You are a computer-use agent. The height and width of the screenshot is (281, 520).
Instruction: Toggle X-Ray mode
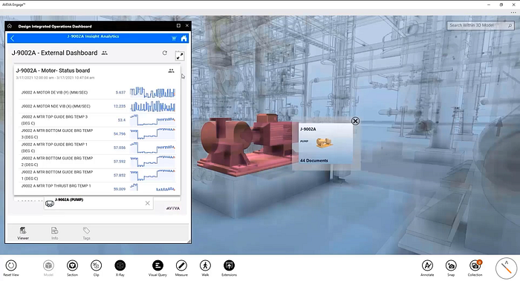pyautogui.click(x=120, y=265)
